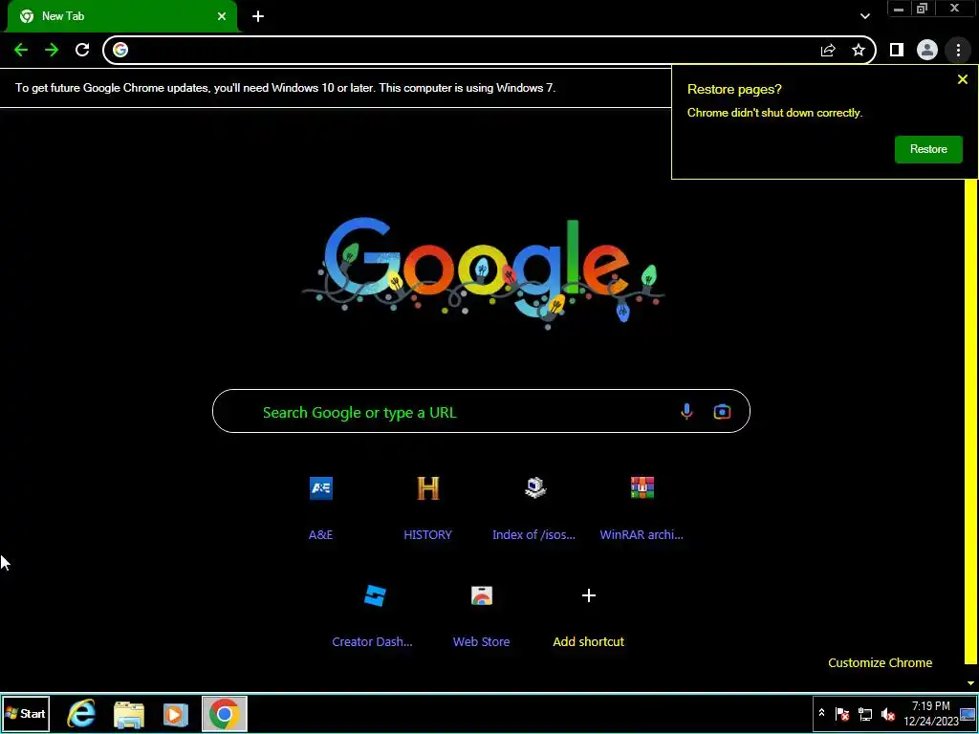Click the Add shortcut plus icon
Screen dimensions: 979x734
[x=589, y=595]
